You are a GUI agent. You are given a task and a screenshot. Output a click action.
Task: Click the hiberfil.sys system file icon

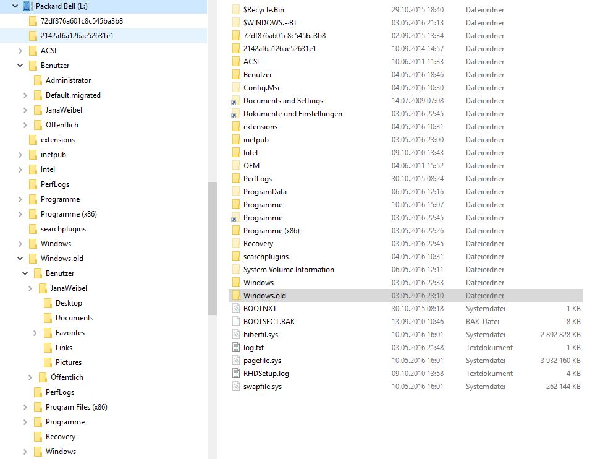point(235,335)
